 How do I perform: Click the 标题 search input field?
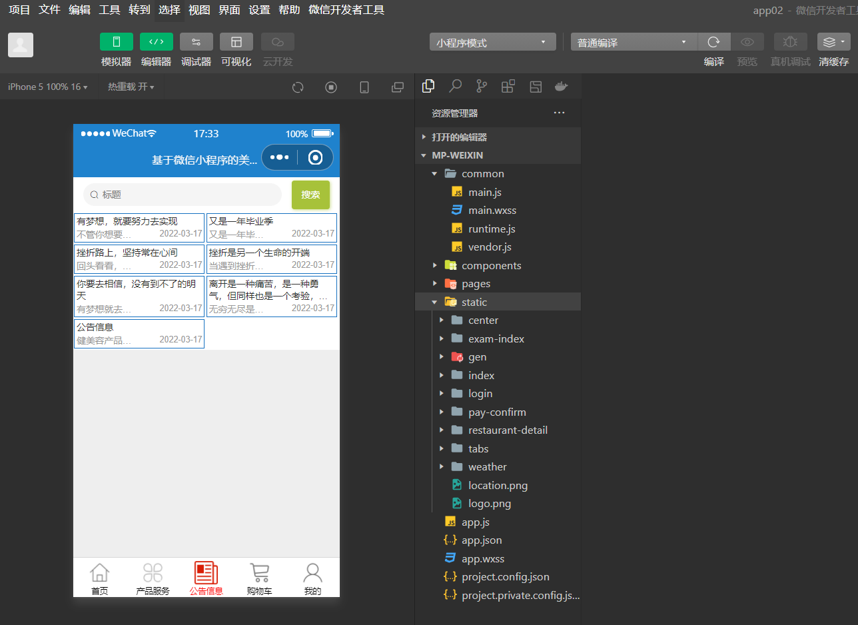click(x=183, y=195)
